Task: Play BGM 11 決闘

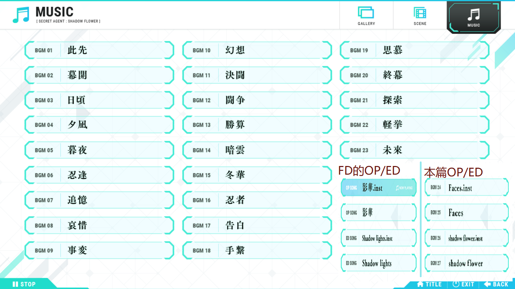Action: coord(257,75)
